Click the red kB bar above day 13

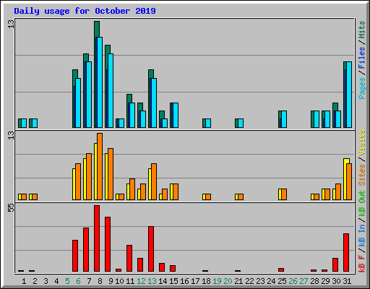tap(151, 249)
